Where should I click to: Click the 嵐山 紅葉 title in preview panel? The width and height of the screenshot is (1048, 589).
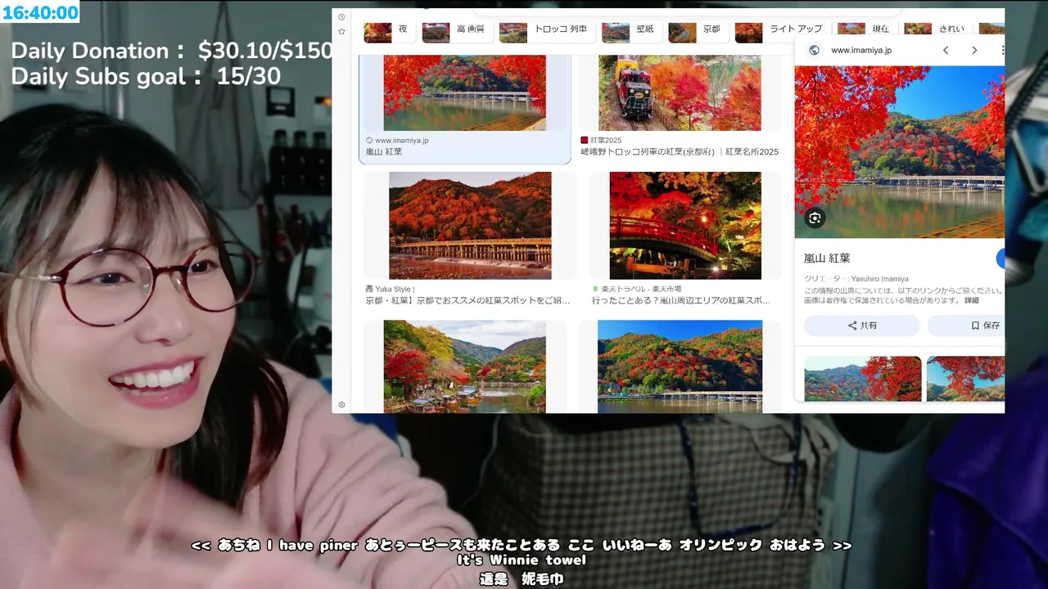pos(827,259)
